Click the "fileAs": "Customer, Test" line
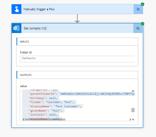 [52, 102]
